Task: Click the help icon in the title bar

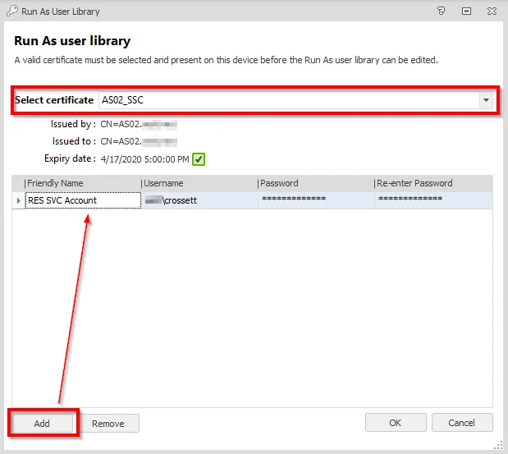Action: pos(442,11)
